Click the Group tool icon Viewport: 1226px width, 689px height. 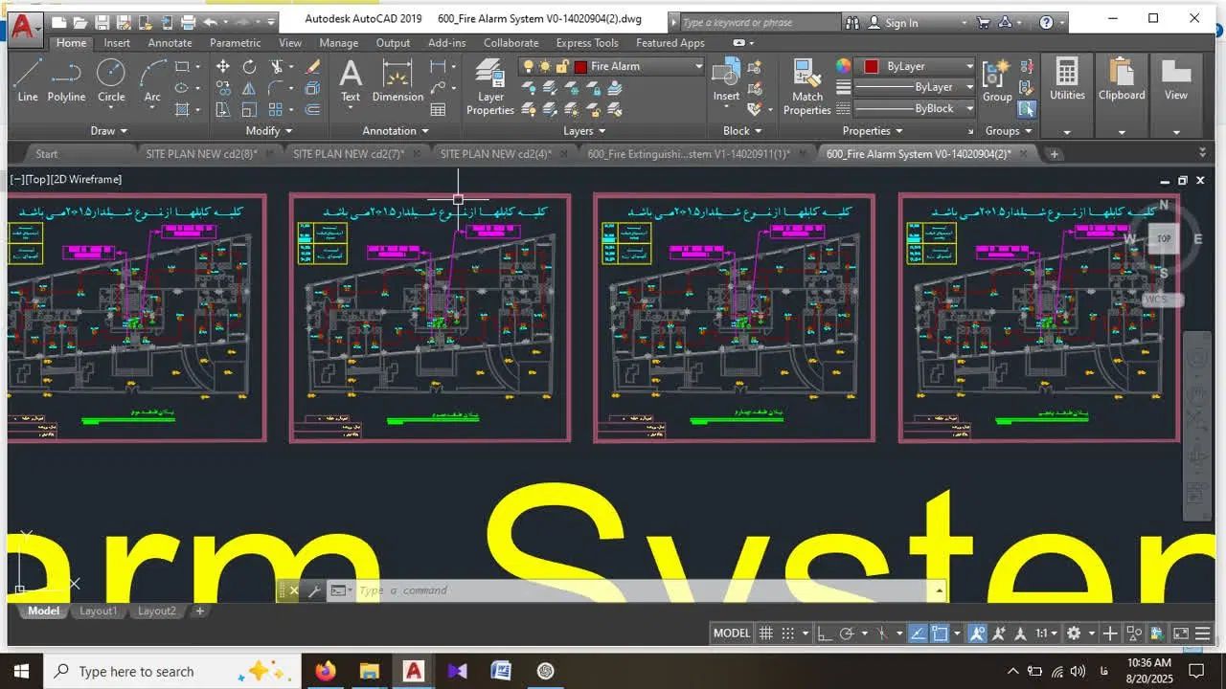[997, 80]
